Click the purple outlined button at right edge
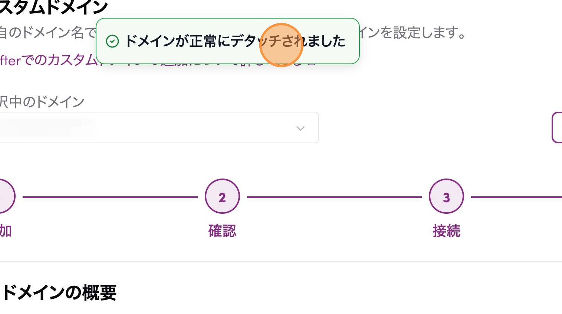The image size is (562, 314). [x=557, y=128]
